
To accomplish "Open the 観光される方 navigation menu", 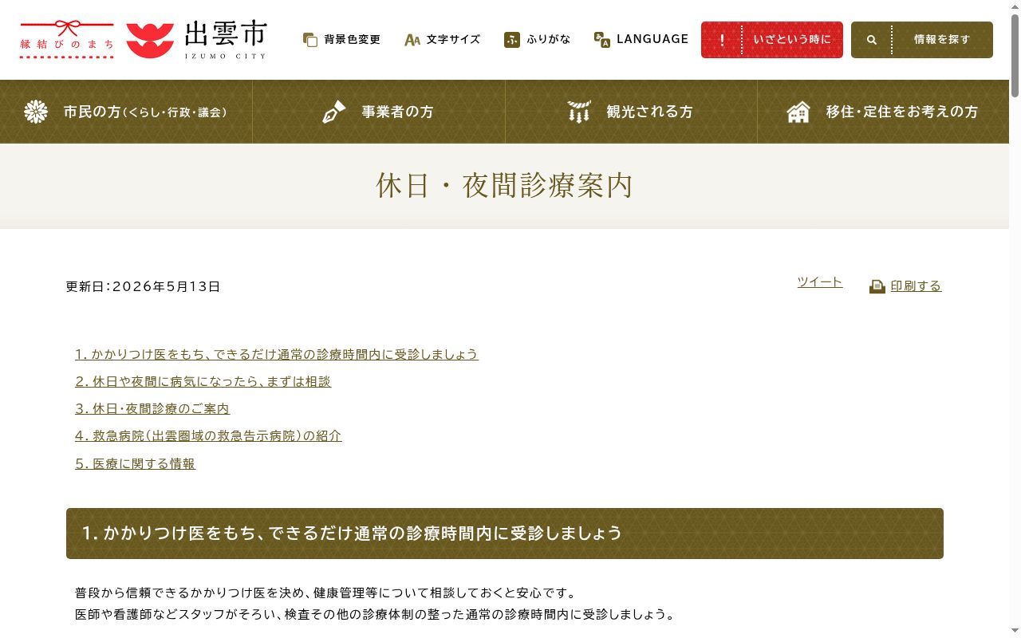I will coord(631,112).
